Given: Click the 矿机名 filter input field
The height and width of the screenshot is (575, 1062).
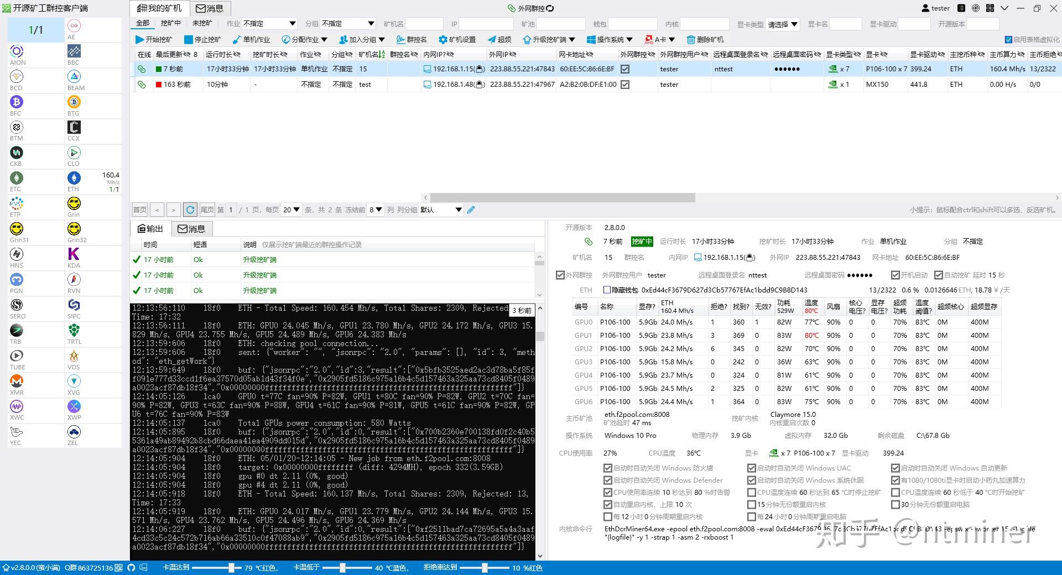Looking at the screenshot, I should [x=424, y=24].
